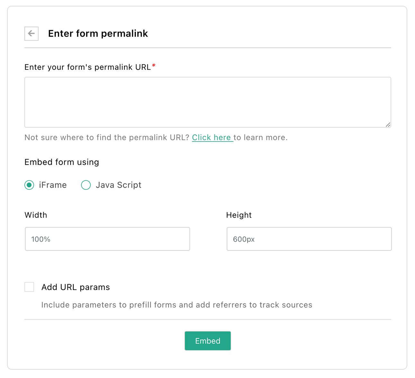Click the 'Enter form permalink' heading

click(x=98, y=33)
